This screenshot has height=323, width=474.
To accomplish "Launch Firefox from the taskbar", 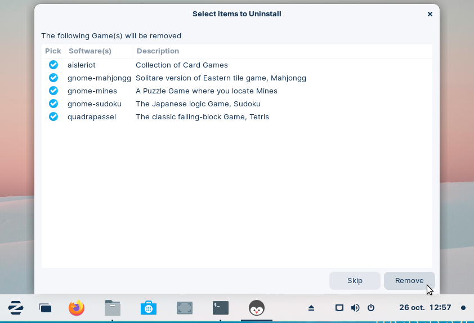I will (x=77, y=308).
